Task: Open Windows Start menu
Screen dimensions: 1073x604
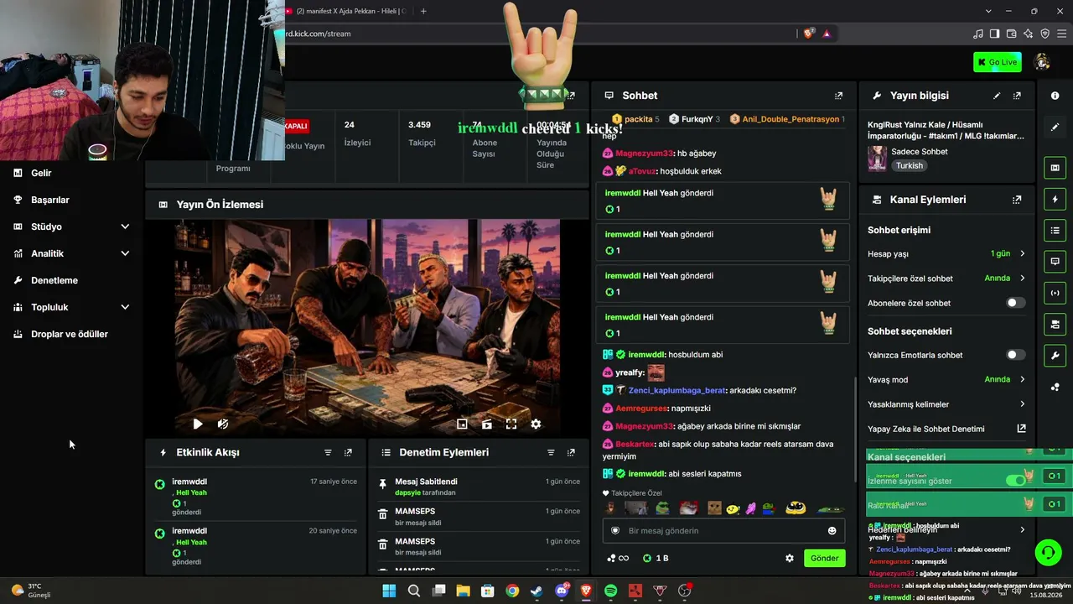Action: tap(389, 591)
